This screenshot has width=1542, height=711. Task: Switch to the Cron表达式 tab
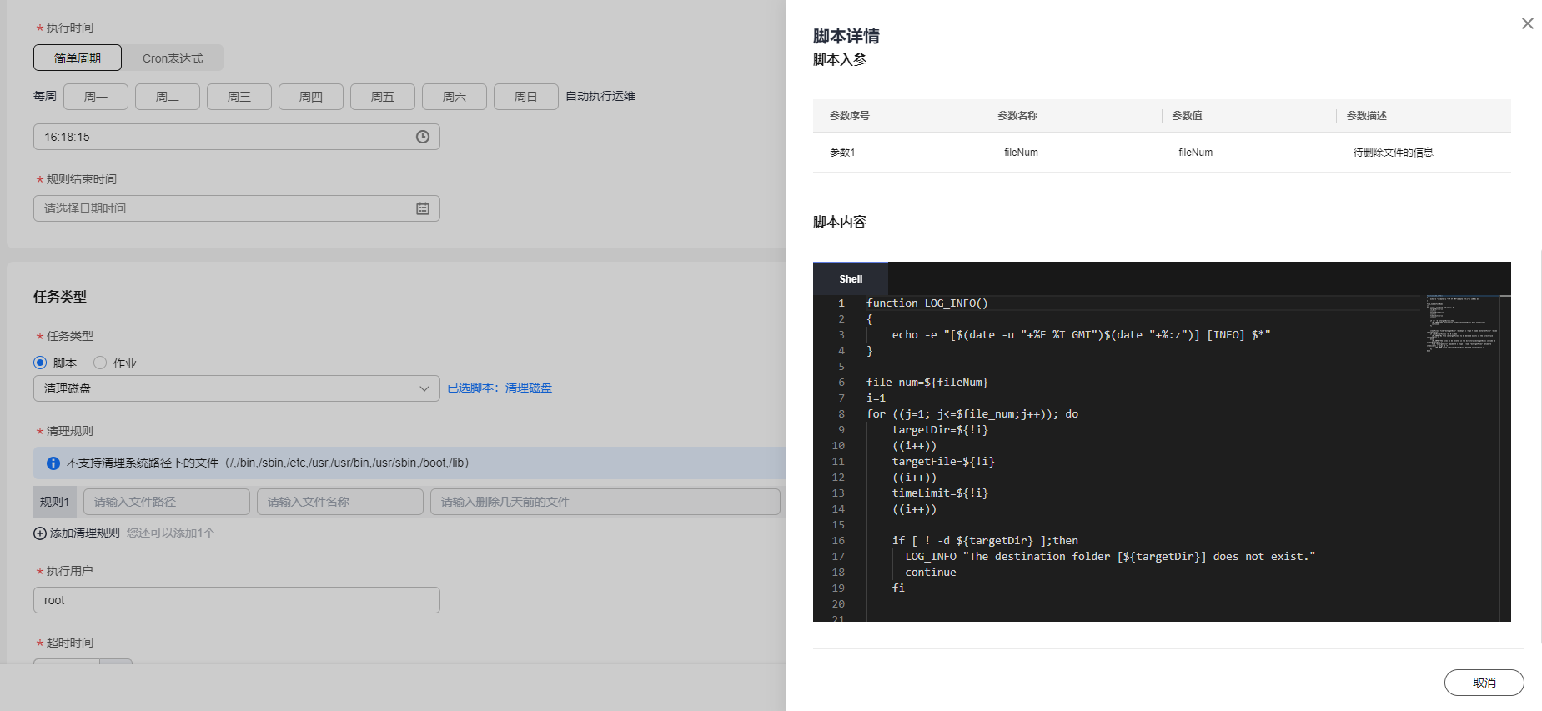173,58
